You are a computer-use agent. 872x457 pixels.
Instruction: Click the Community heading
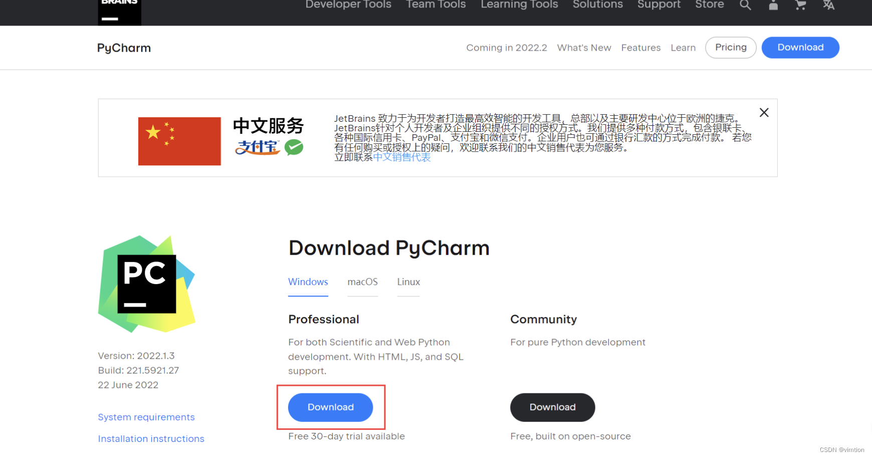(x=544, y=319)
